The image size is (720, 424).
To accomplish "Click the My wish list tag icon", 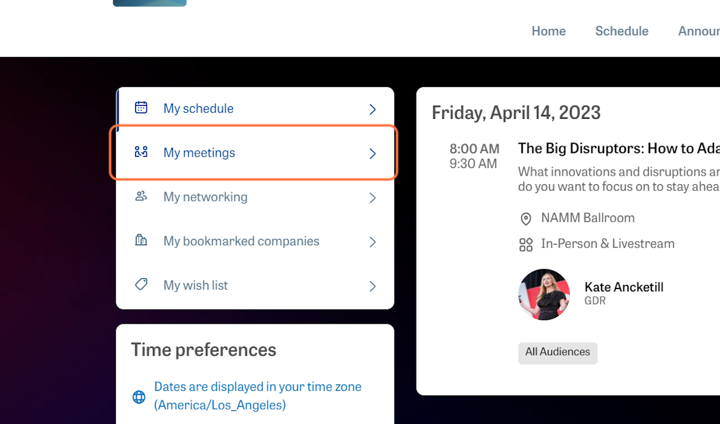I will pyautogui.click(x=140, y=284).
